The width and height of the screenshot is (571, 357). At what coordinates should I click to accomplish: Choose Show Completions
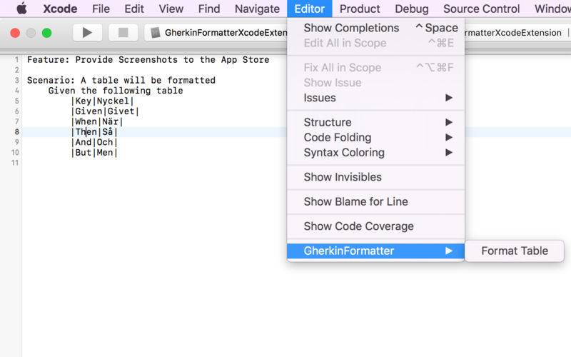(x=376, y=28)
